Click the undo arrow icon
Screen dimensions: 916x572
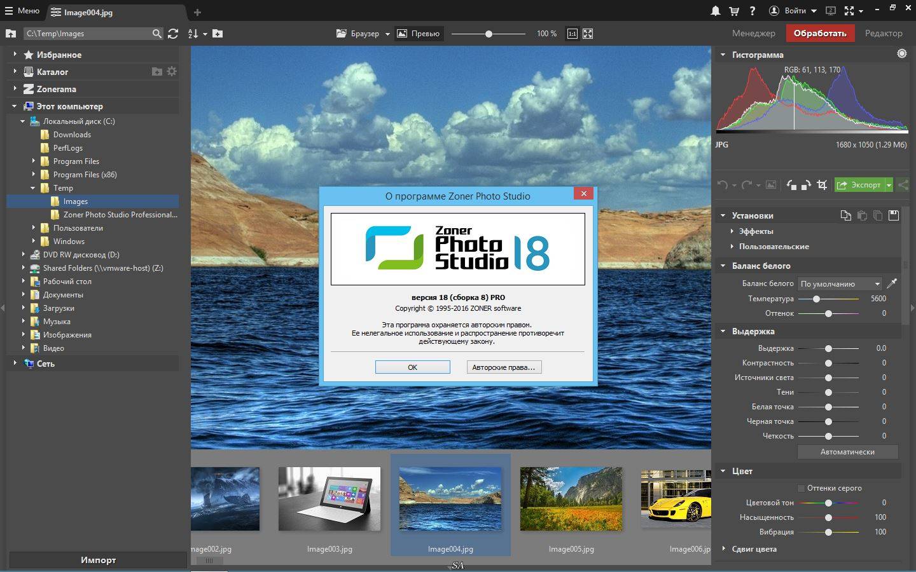point(723,185)
